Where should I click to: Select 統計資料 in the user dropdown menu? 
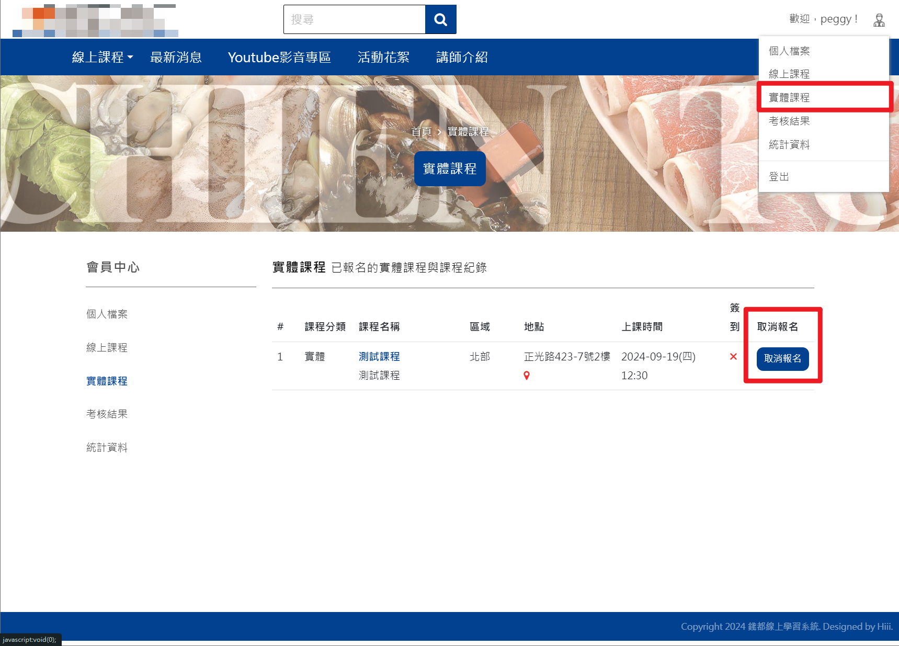coord(789,145)
